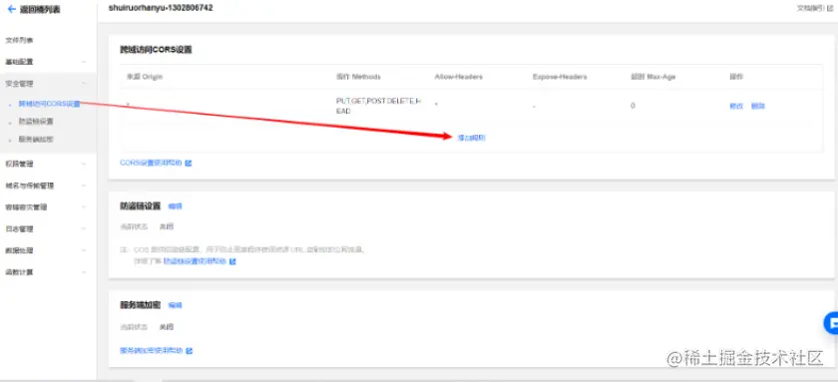Click the 'PUT,GET,POST,DELETE,HEAD' methods cell

point(379,106)
